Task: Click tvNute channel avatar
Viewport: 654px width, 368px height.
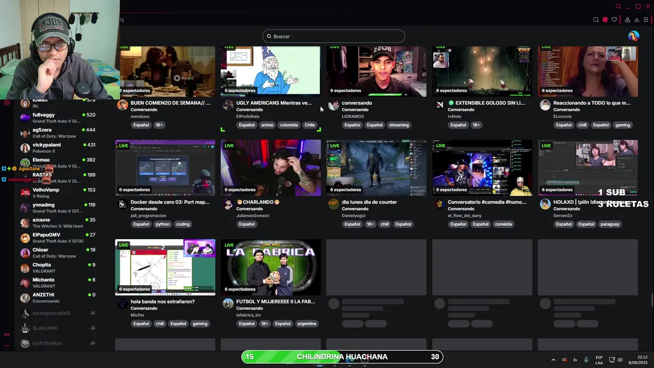Action: coord(439,105)
